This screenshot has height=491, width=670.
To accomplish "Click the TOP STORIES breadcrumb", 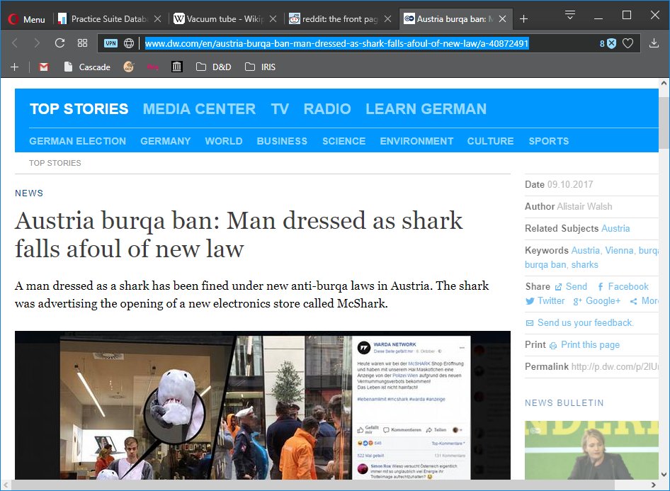I will (55, 163).
